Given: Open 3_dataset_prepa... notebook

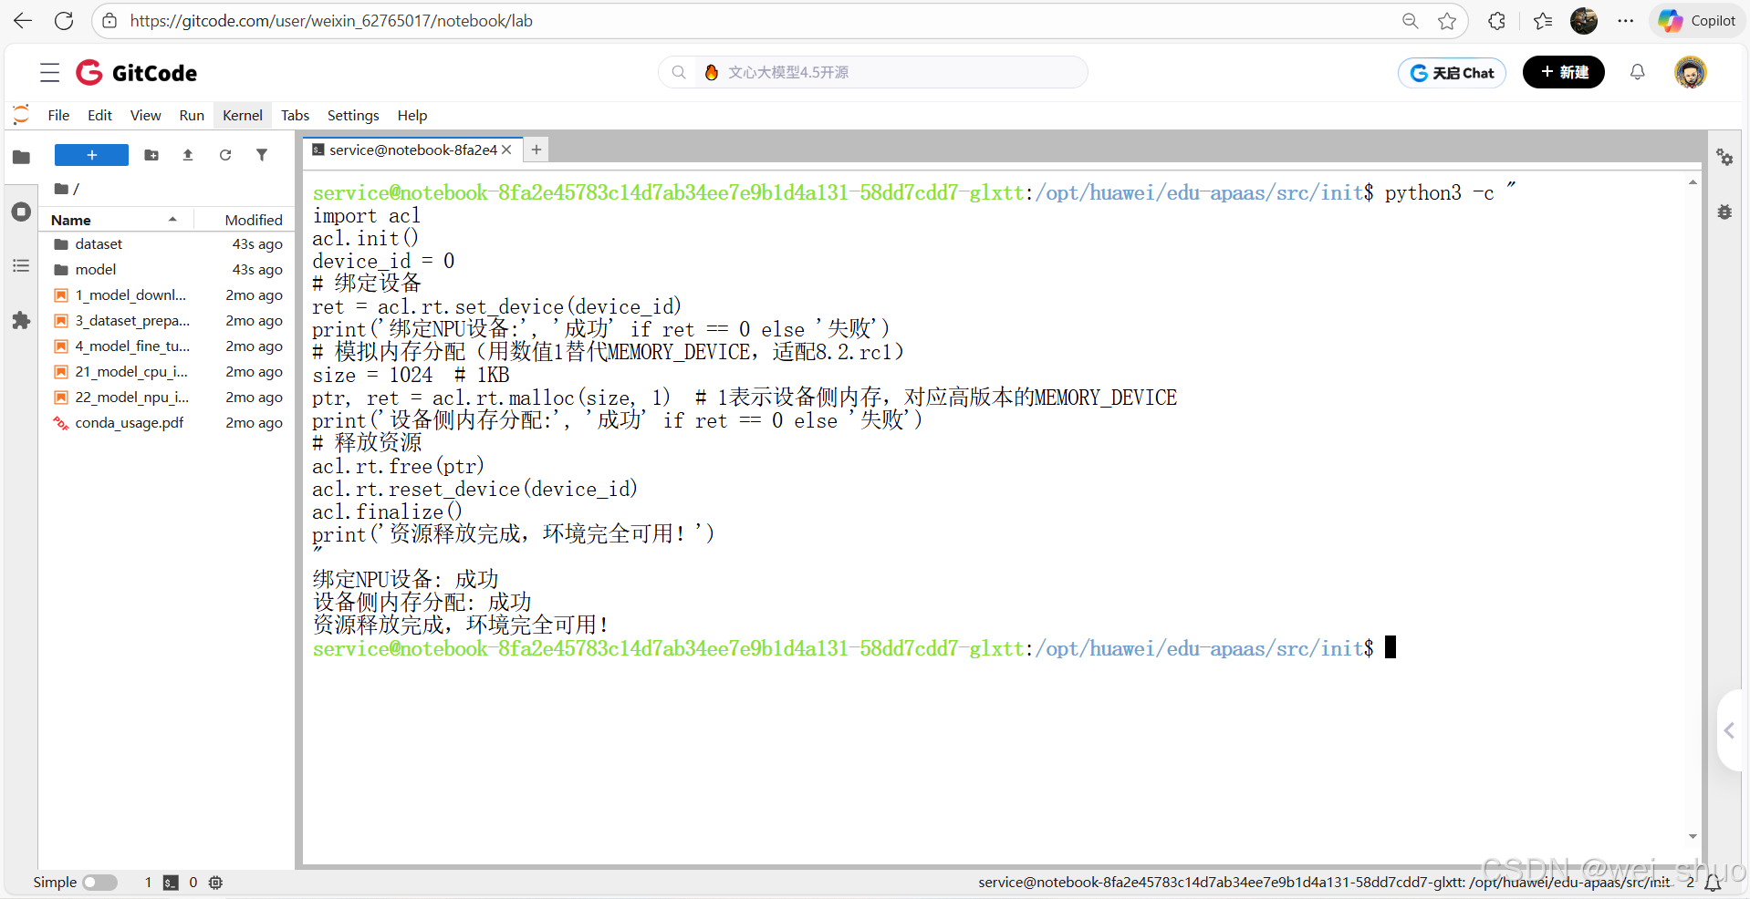Looking at the screenshot, I should click(x=168, y=321).
